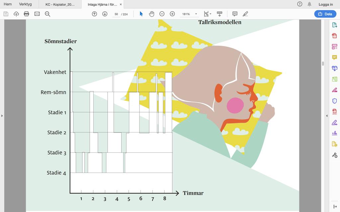Open Fill & Sign tool in sidebar
Image resolution: width=340 pixels, height=212 pixels.
[335, 123]
